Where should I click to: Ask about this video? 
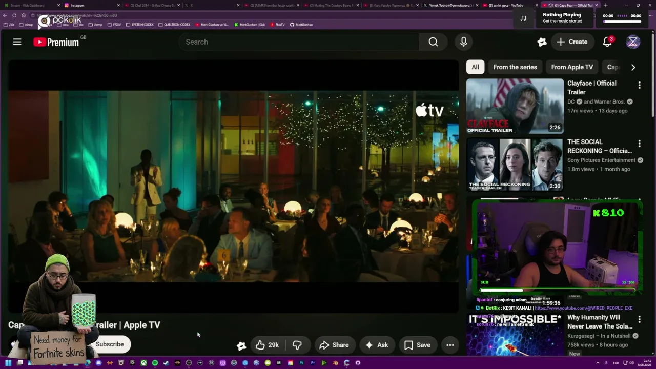[376, 345]
